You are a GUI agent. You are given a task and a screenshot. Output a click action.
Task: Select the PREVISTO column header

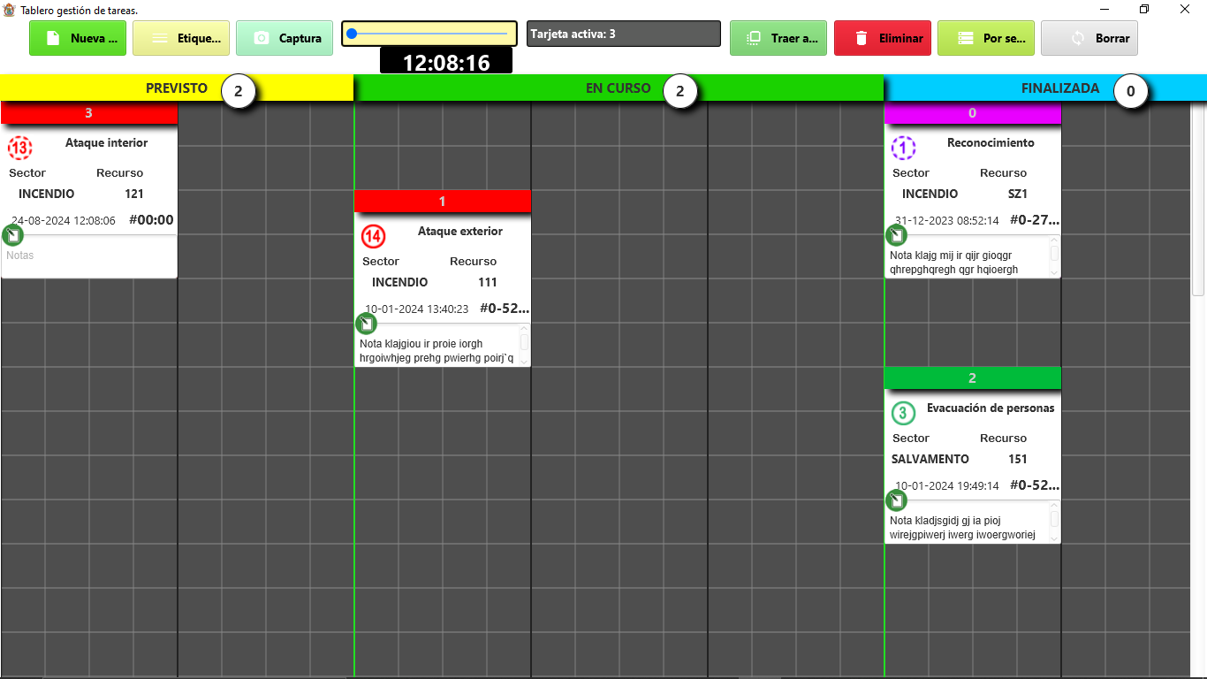[x=177, y=88]
